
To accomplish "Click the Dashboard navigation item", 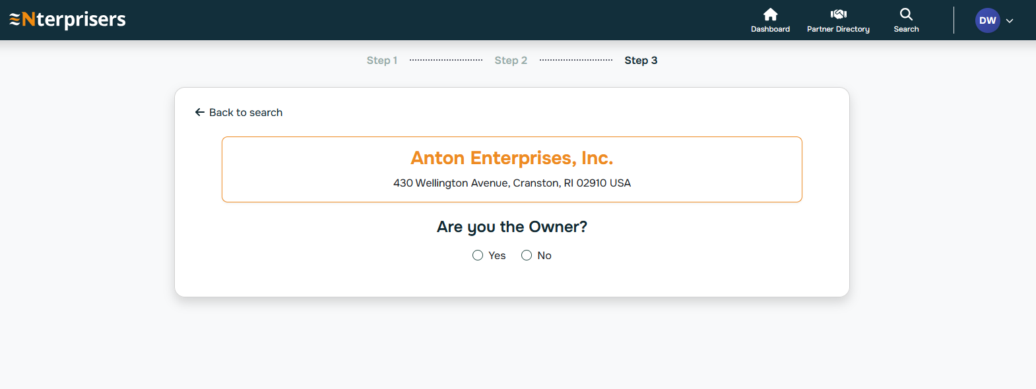I will click(770, 28).
